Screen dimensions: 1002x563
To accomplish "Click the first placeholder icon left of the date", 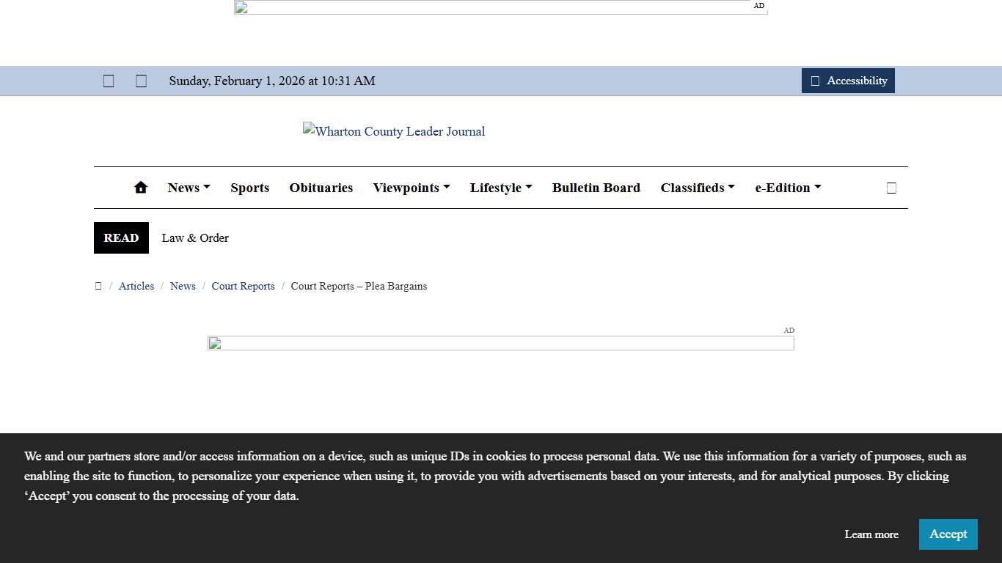I will tap(109, 81).
